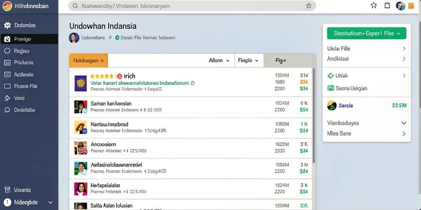The height and width of the screenshot is (210, 421).
Task: Select the Pridanis calendar icon
Action: [x=7, y=63]
